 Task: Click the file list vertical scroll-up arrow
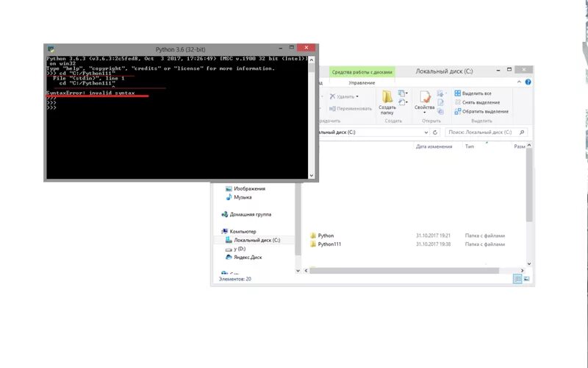pos(529,145)
